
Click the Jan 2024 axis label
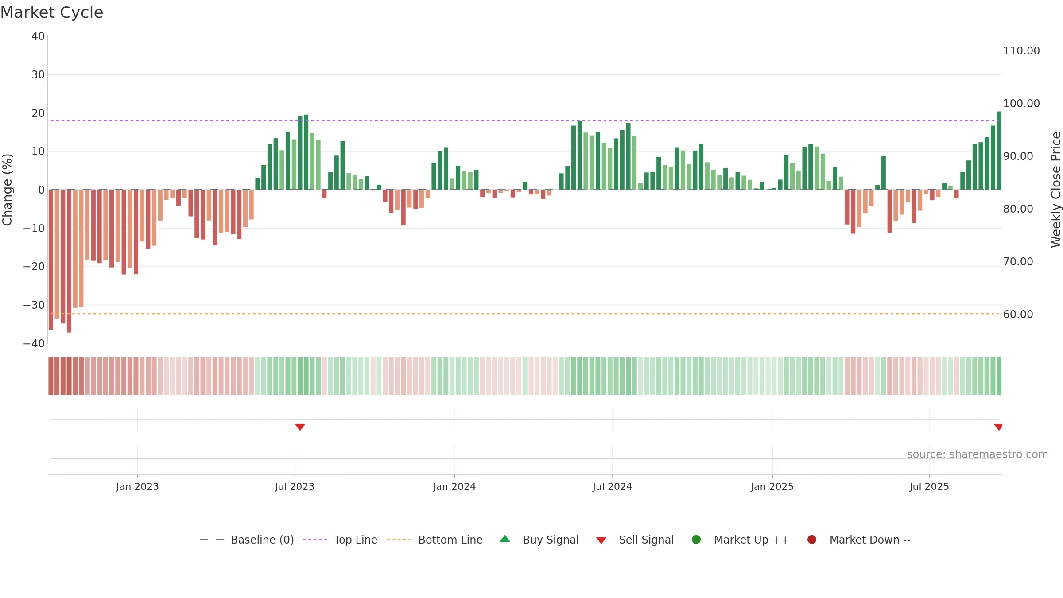coord(454,486)
